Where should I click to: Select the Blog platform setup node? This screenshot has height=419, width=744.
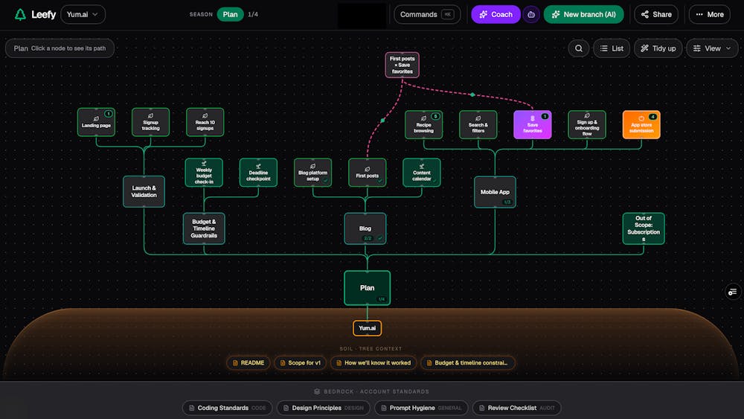pos(312,173)
